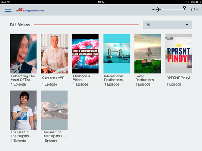
Task: Open the RPRSNT Pinoy! thumbnail
Action: pyautogui.click(x=179, y=54)
